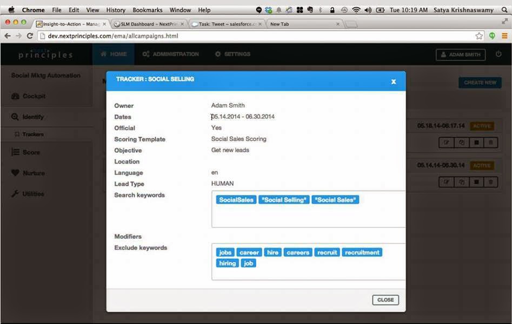Open SETTINGS in the app navigation bar
This screenshot has width=512, height=324.
232,54
